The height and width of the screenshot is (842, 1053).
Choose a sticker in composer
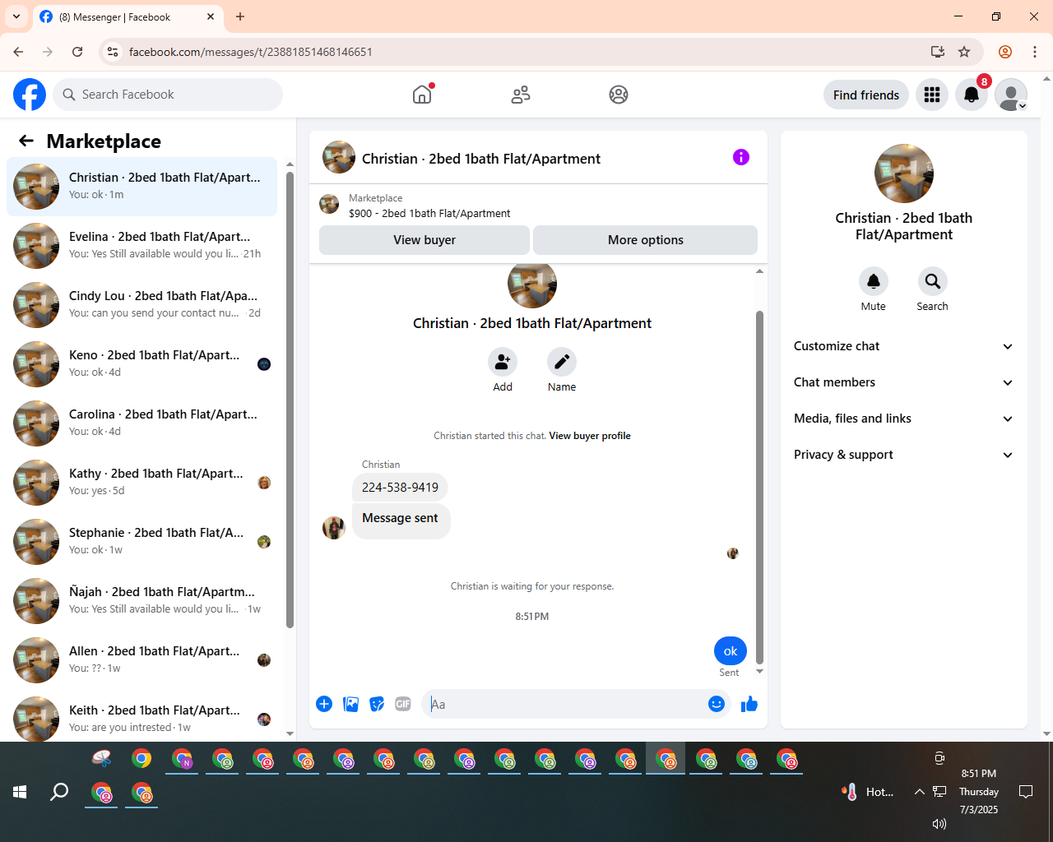(377, 704)
